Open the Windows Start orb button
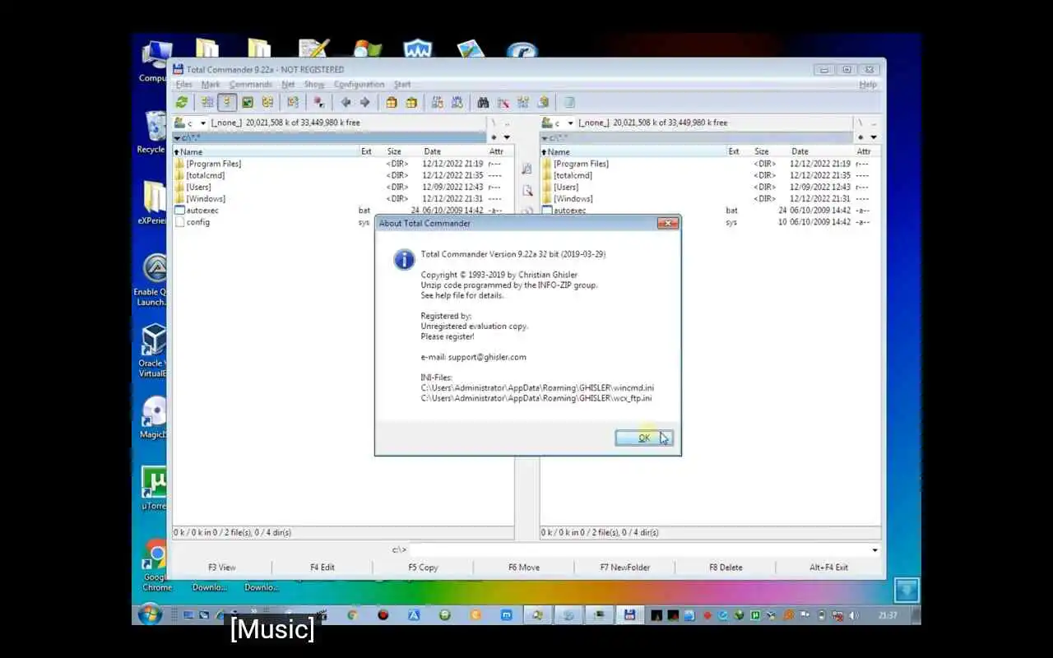This screenshot has height=658, width=1053. click(151, 614)
